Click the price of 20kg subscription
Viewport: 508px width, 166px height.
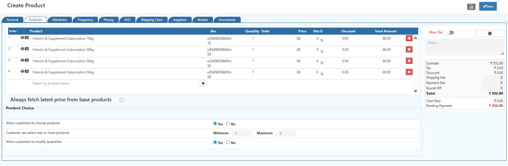[299, 50]
